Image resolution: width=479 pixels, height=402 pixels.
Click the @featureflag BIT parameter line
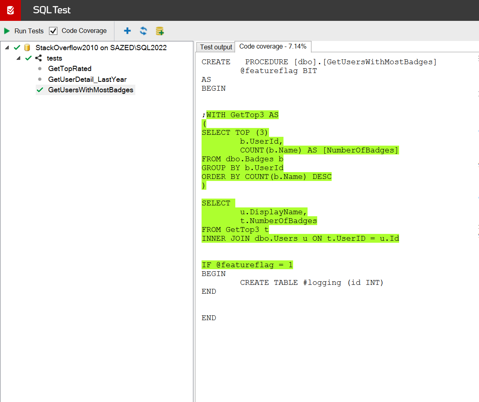(279, 71)
